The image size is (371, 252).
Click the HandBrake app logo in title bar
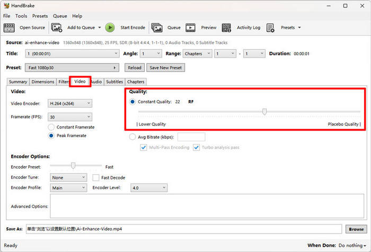[6, 6]
